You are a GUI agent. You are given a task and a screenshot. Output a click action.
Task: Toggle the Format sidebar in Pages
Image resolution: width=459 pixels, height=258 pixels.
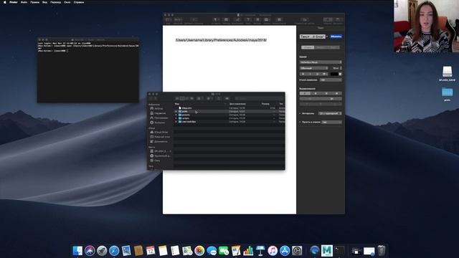[328, 19]
